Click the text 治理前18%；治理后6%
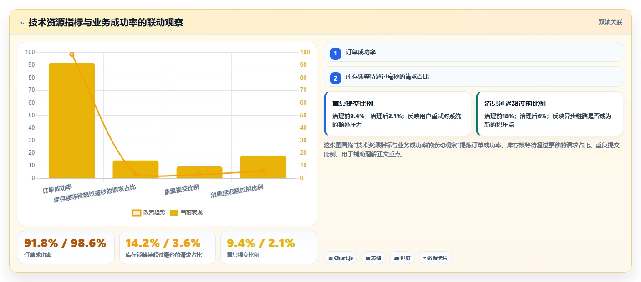This screenshot has height=282, width=641. [516, 116]
